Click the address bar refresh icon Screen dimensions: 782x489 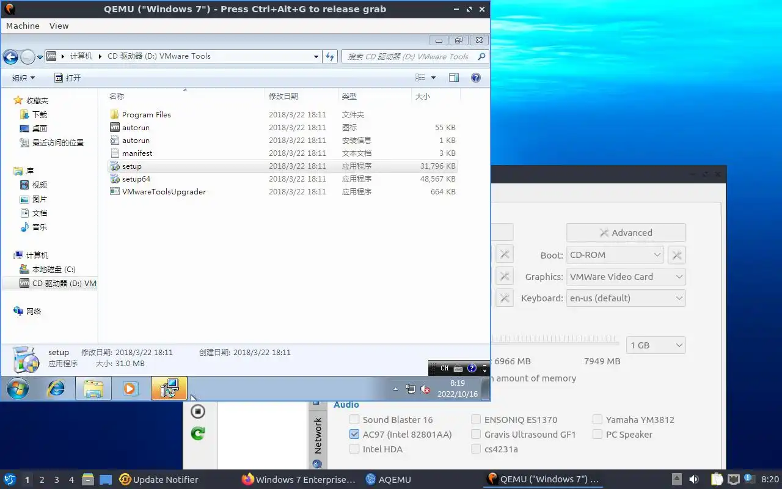pos(330,56)
